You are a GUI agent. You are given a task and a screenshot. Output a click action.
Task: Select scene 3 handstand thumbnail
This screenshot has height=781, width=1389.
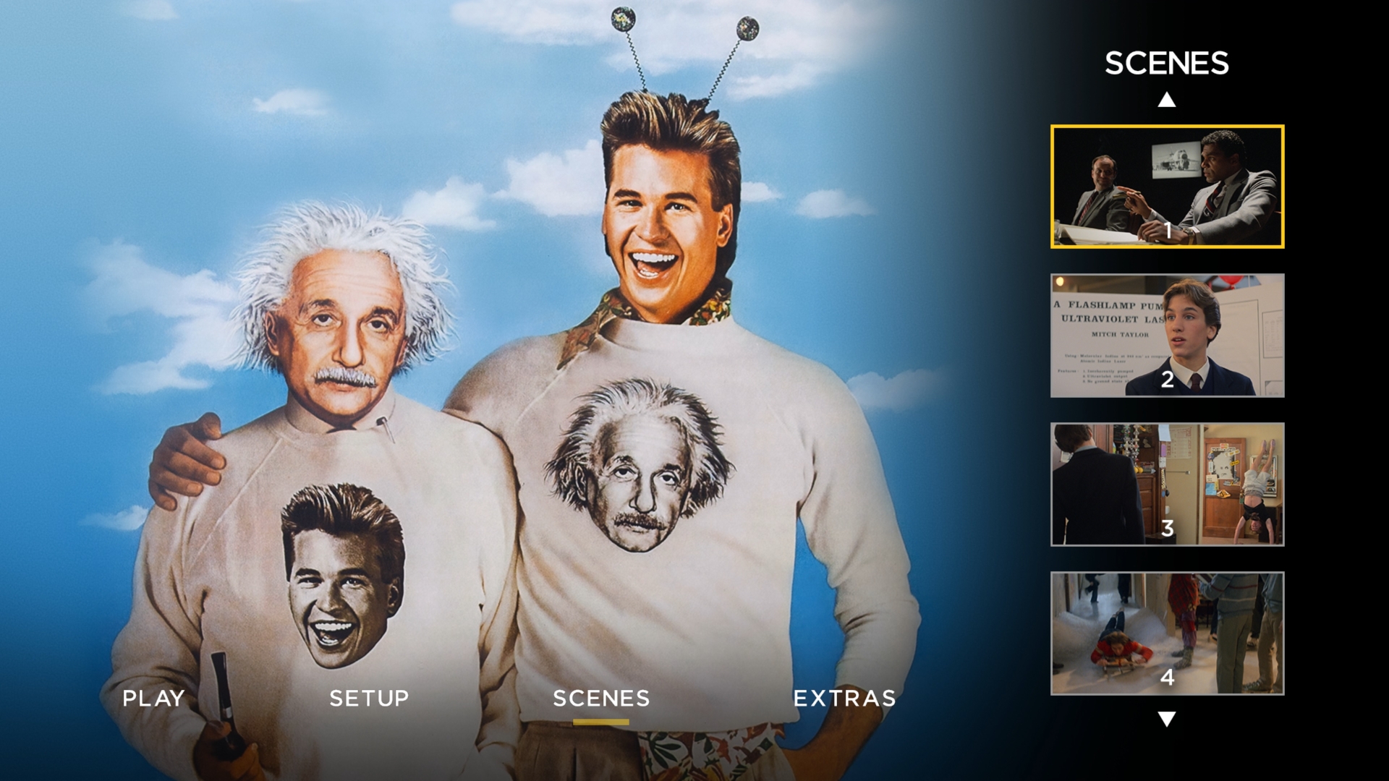tap(1168, 485)
